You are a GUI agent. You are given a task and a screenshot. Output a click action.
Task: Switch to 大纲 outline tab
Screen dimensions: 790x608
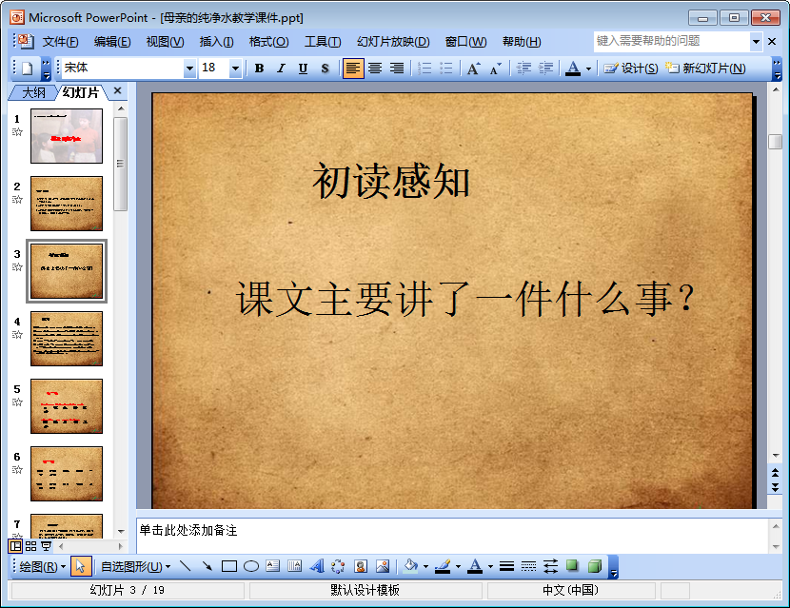(x=33, y=92)
